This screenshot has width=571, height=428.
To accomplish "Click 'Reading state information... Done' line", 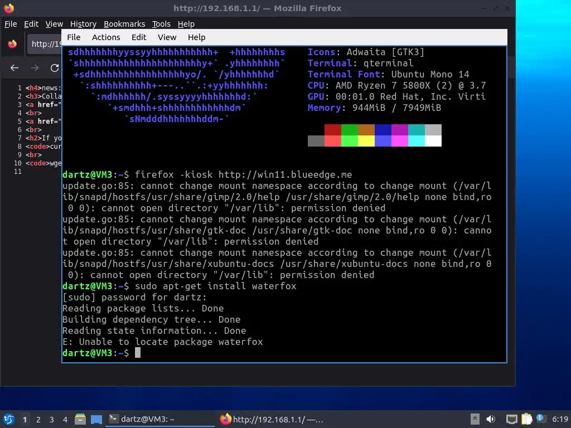I will pos(154,331).
